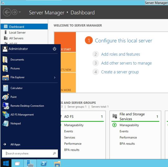Image resolution: width=168 pixels, height=167 pixels.
Task: Click Manageability in the AD FS tile
Action: tap(74, 125)
